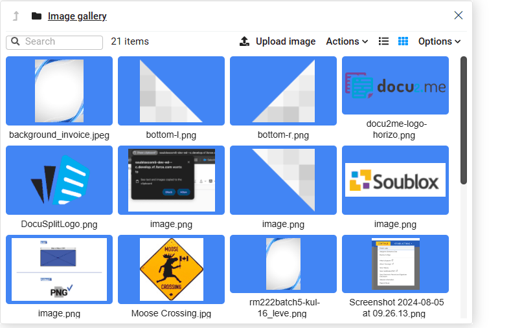Click the upload tray icon
This screenshot has height=328, width=511.
pos(244,41)
